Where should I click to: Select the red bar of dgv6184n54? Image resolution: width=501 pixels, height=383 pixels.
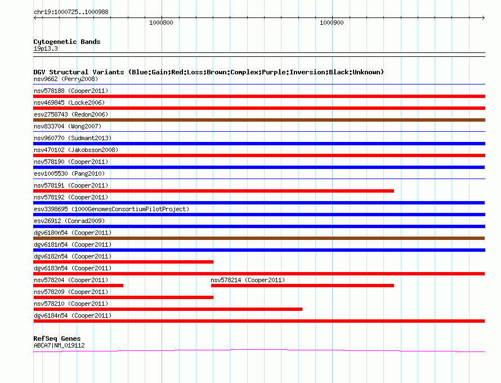pos(259,321)
